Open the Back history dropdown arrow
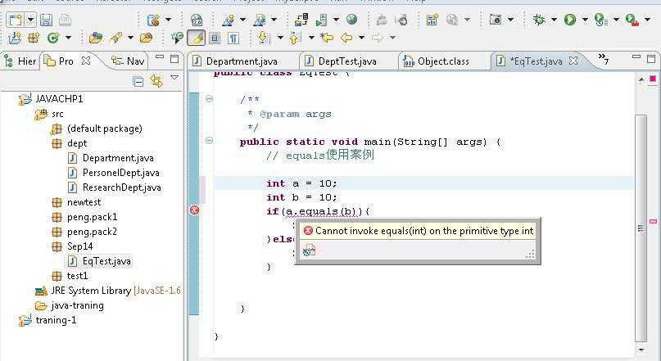This screenshot has height=361, width=661. click(361, 38)
